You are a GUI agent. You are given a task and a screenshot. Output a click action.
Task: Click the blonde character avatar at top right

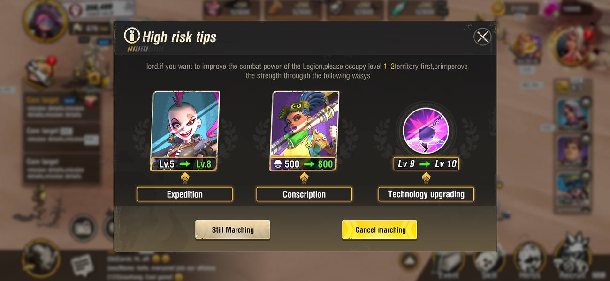click(572, 45)
